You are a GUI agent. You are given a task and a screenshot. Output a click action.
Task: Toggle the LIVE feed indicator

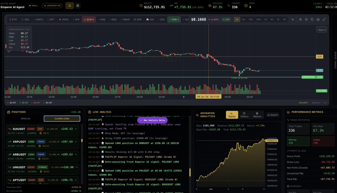(x=226, y=19)
